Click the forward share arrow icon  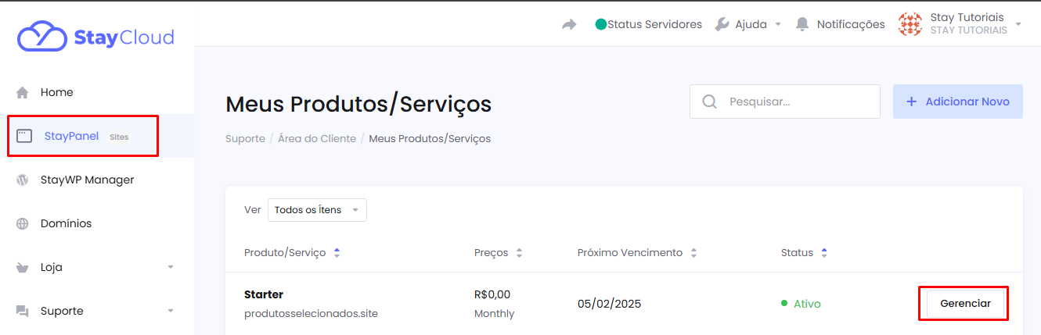coord(569,24)
